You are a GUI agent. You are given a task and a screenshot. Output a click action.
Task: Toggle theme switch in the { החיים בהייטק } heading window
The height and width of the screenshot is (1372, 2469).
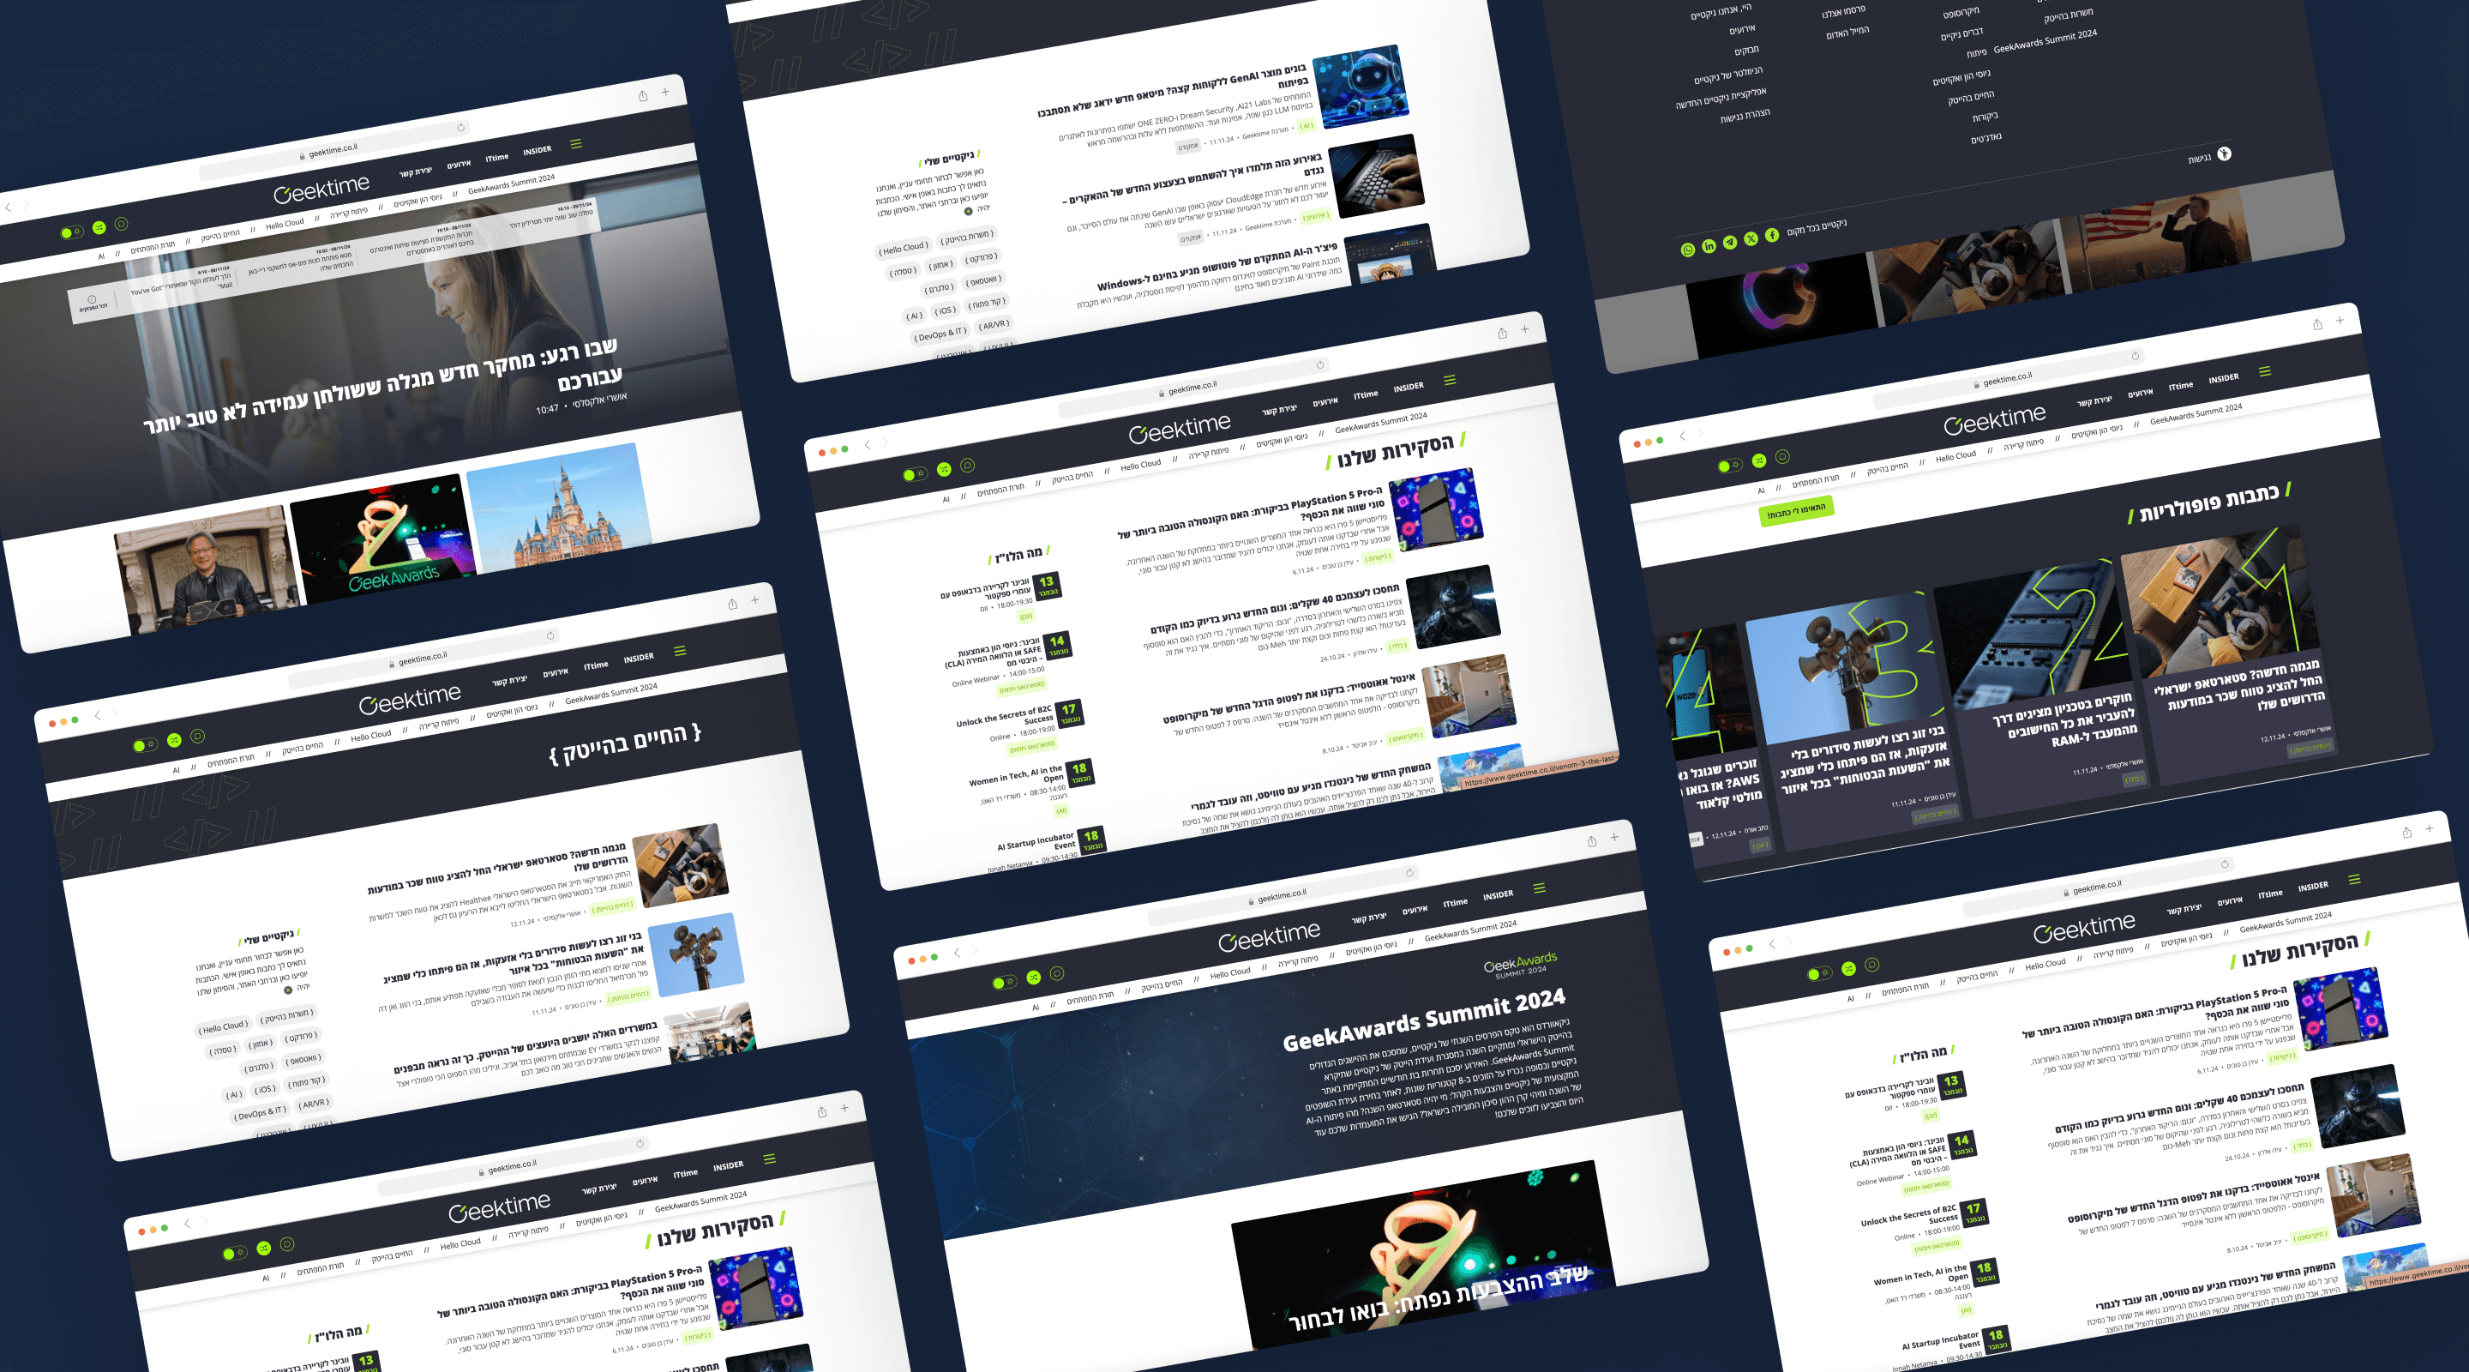click(145, 745)
